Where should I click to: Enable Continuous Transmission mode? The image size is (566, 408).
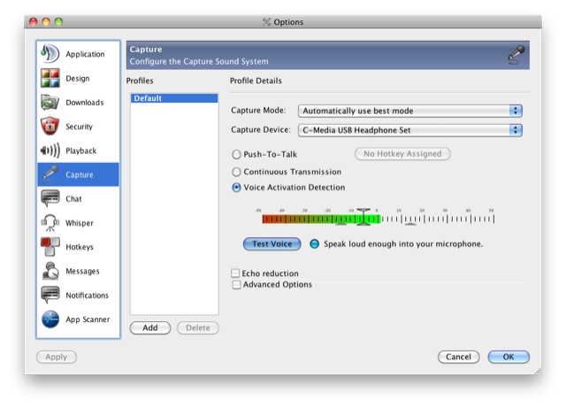(236, 171)
